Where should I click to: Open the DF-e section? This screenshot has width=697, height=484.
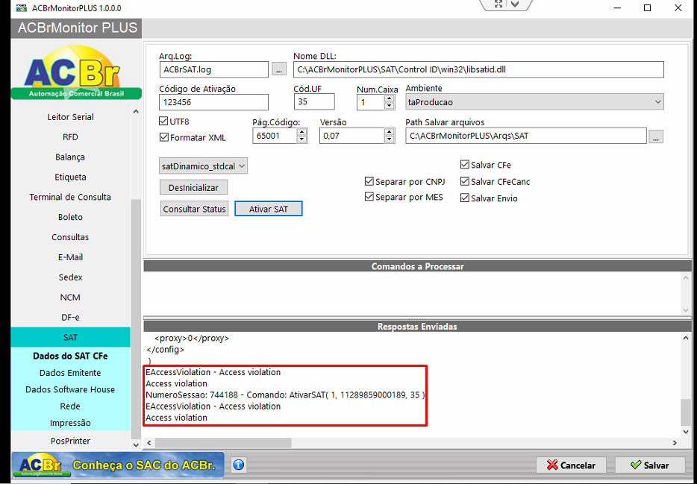point(70,317)
